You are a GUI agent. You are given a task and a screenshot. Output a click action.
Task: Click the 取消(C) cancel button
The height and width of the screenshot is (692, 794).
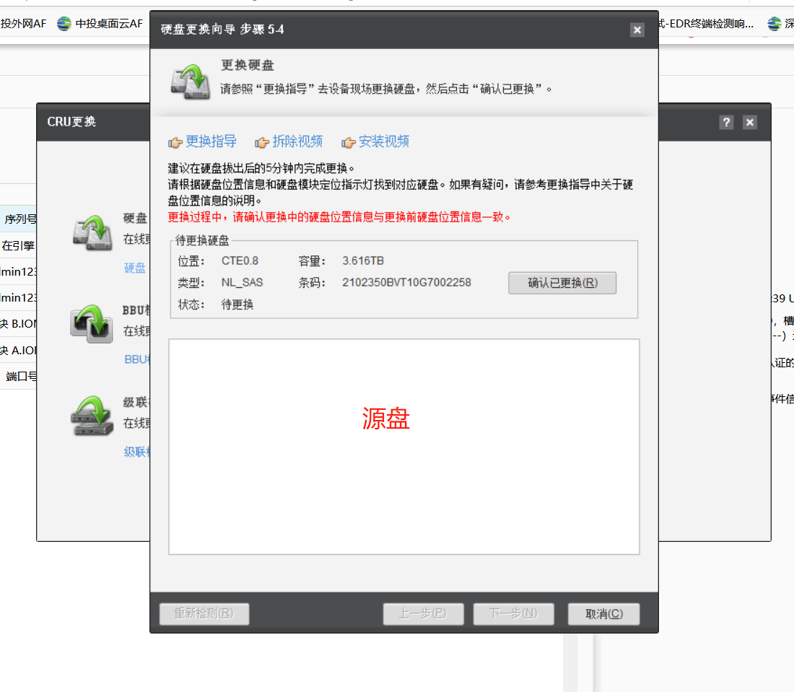pos(603,614)
